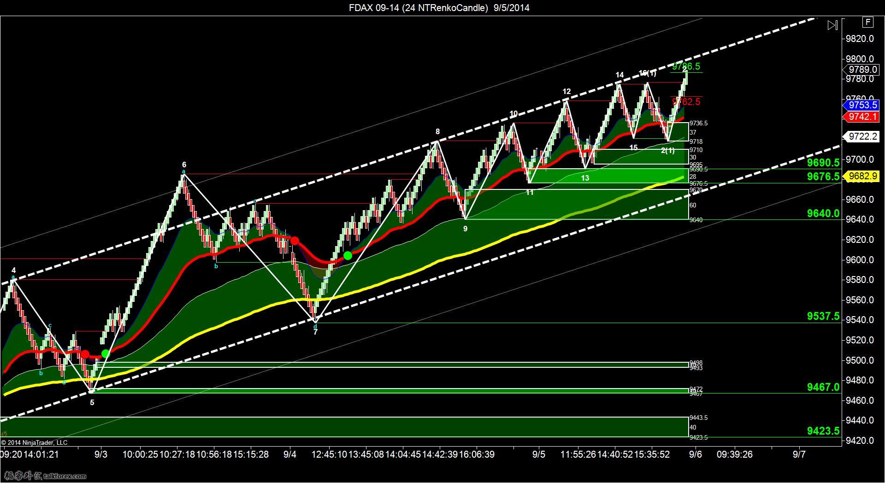Click the 12:45:10 time label
Viewport: 885px width, 483px height.
click(x=329, y=454)
